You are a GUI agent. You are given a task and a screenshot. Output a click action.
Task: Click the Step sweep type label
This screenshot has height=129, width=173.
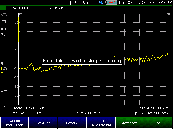[4, 106]
